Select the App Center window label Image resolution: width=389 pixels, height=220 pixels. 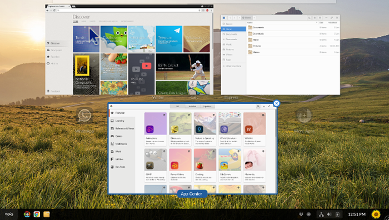(x=192, y=194)
